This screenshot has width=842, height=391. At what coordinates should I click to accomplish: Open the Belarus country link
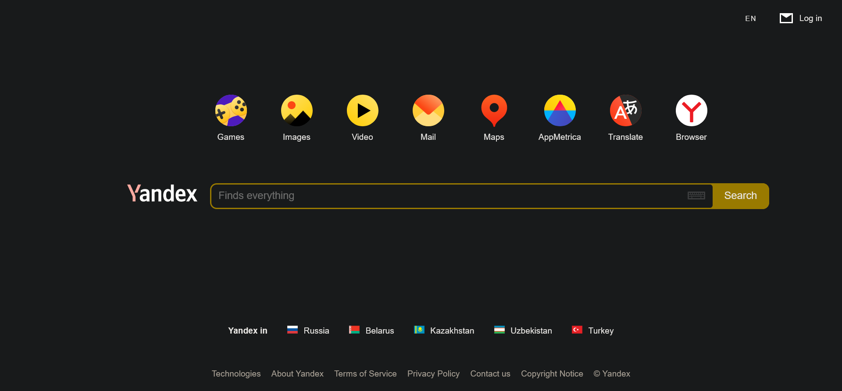[x=380, y=331]
